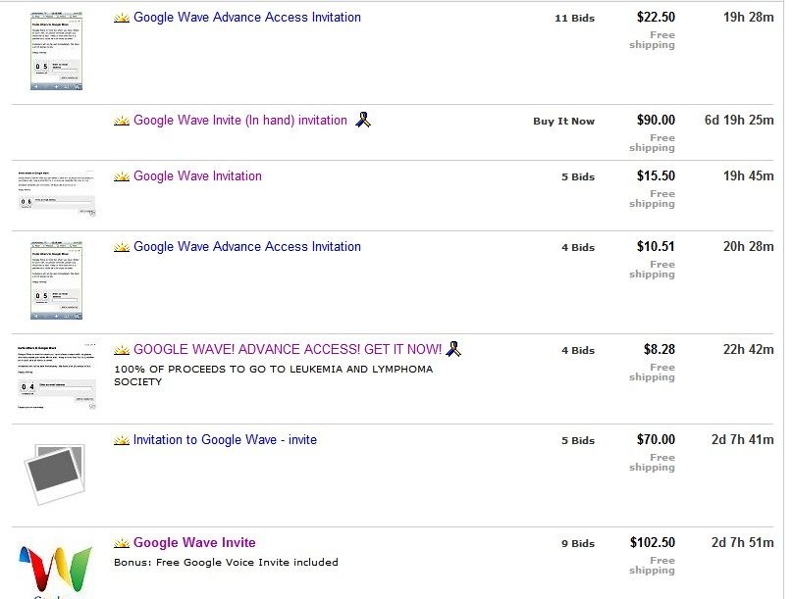Click the sun icon before "GOOGLE WAVE! ADVANCE ACCESS!" title

pyautogui.click(x=122, y=349)
